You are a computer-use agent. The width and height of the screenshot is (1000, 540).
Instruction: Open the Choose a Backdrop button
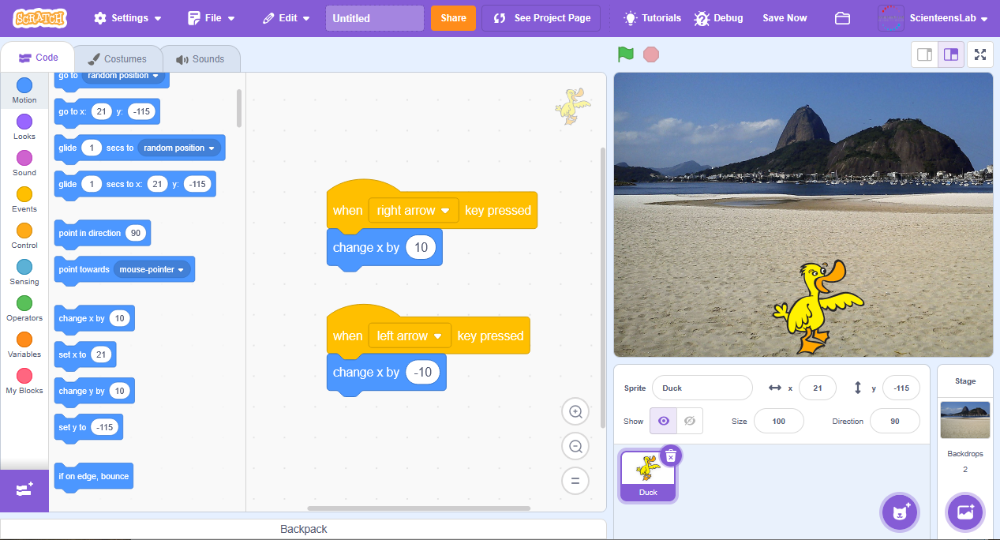click(965, 512)
